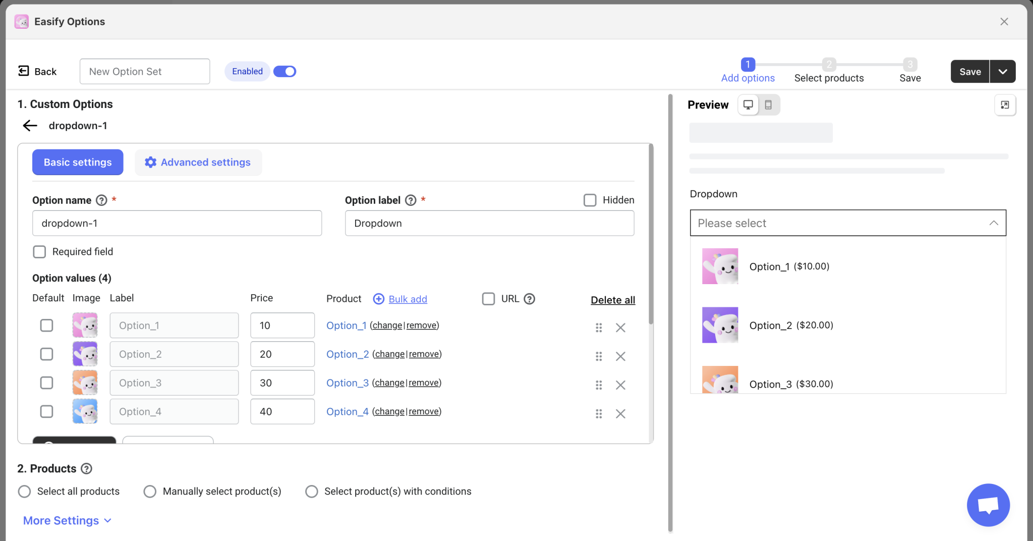Click the Delete all link
1033x541 pixels.
[612, 300]
